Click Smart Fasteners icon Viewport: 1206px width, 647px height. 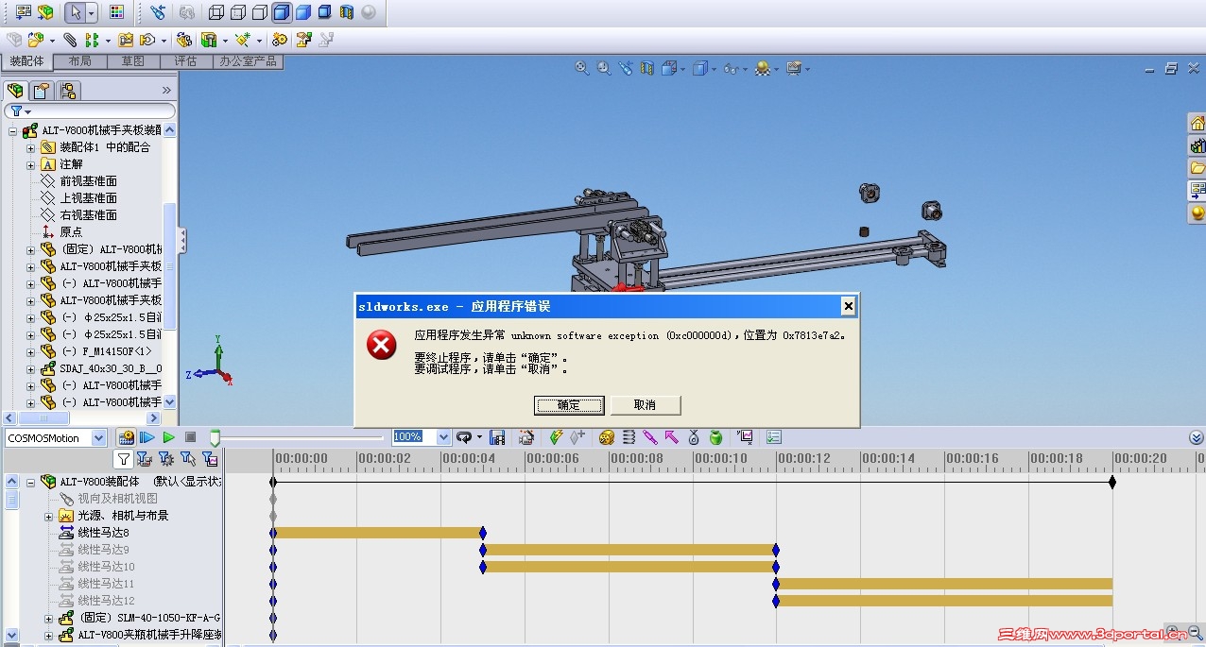coord(126,40)
